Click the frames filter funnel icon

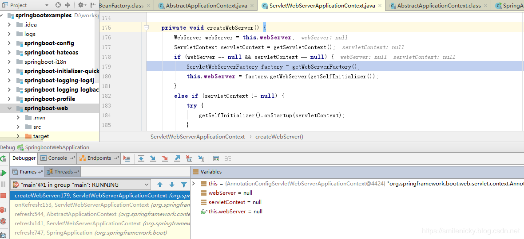184,185
